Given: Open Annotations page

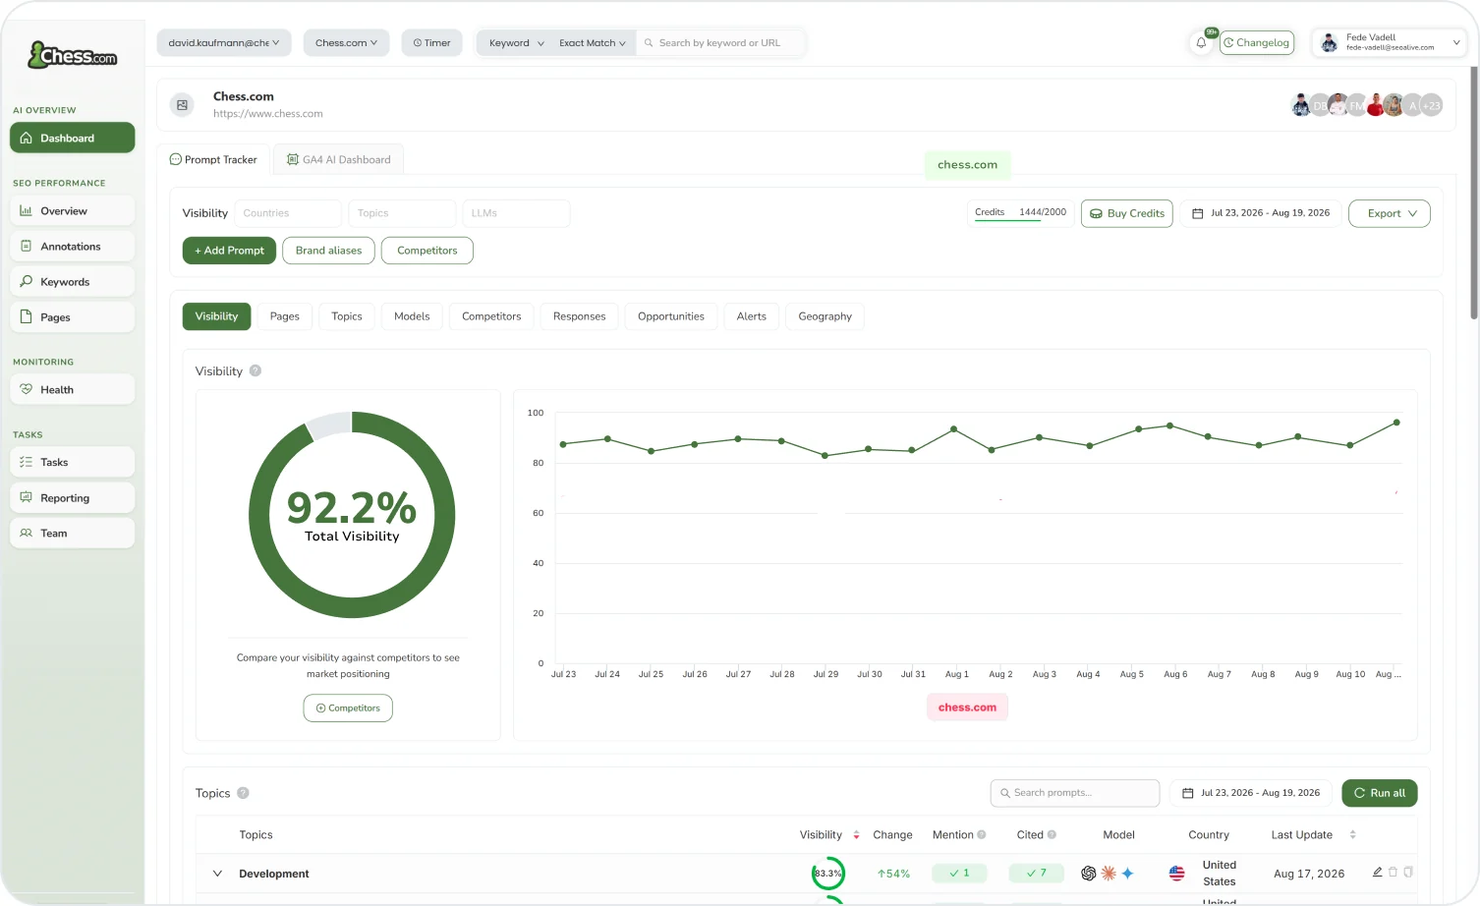Looking at the screenshot, I should pyautogui.click(x=73, y=247).
